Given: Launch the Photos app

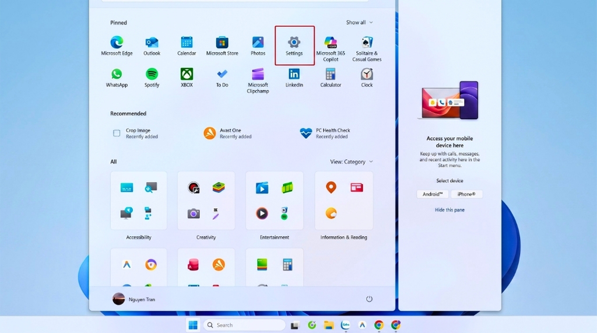Looking at the screenshot, I should tap(258, 45).
